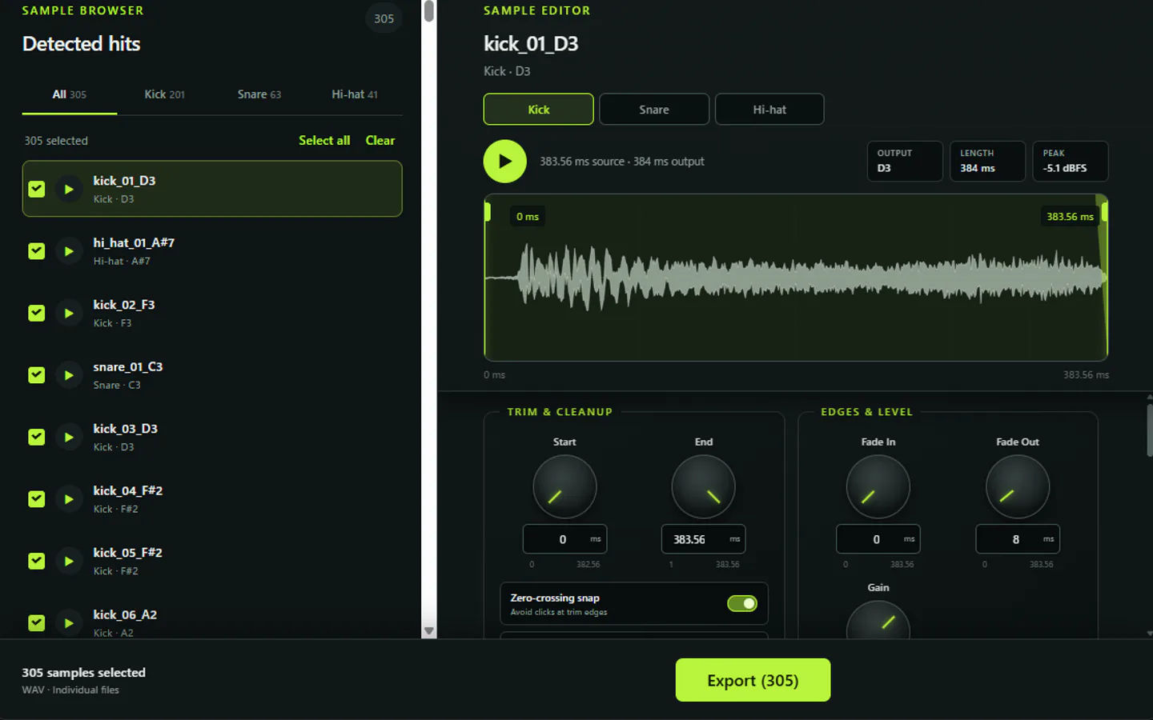Click 'WAV · Individual files' text

pos(70,690)
